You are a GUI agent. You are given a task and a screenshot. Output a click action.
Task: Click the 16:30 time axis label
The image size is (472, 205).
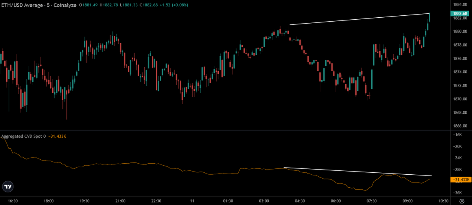point(13,201)
